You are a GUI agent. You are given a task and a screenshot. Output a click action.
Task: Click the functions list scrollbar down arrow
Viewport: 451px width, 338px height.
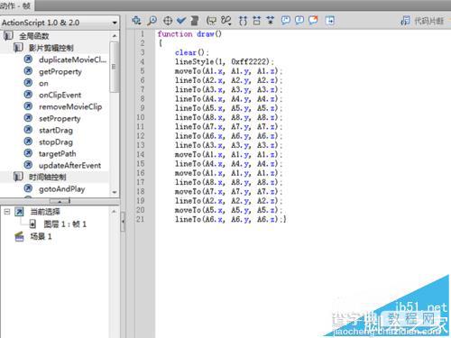[x=115, y=192]
